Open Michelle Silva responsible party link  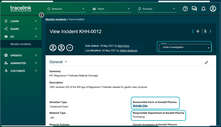tap(140, 106)
